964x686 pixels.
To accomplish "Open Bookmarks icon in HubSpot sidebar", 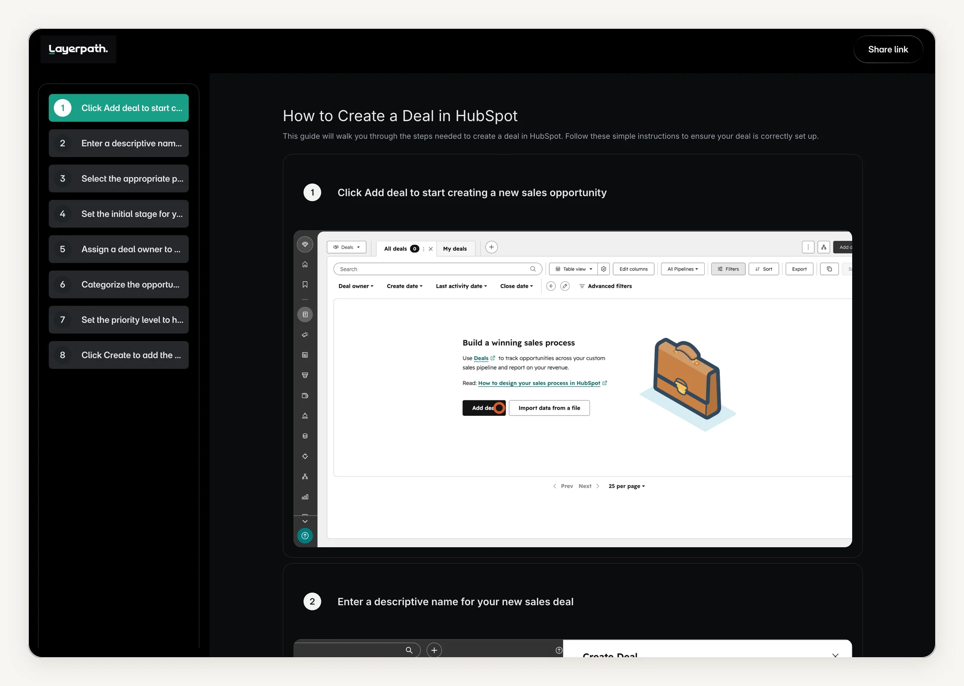I will (x=305, y=285).
